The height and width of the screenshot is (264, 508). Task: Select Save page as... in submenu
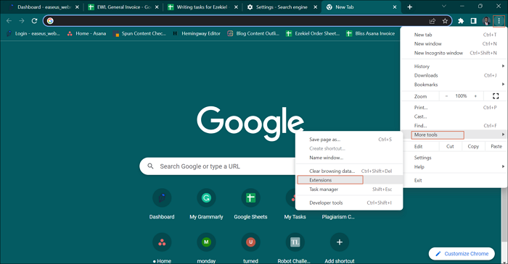point(349,140)
